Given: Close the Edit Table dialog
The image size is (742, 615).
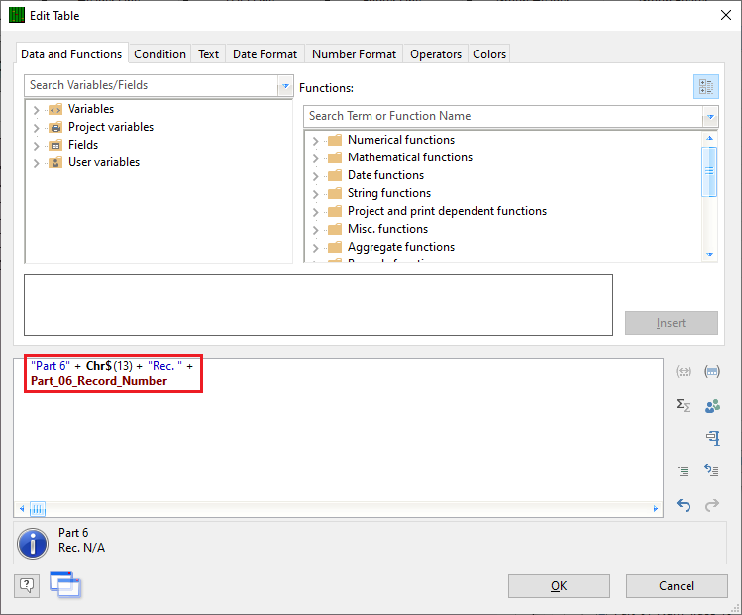Looking at the screenshot, I should point(726,15).
